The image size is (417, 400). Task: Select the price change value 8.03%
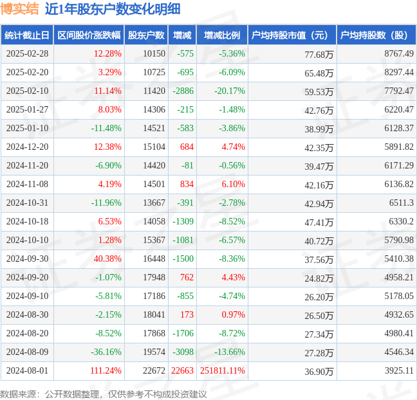[109, 109]
